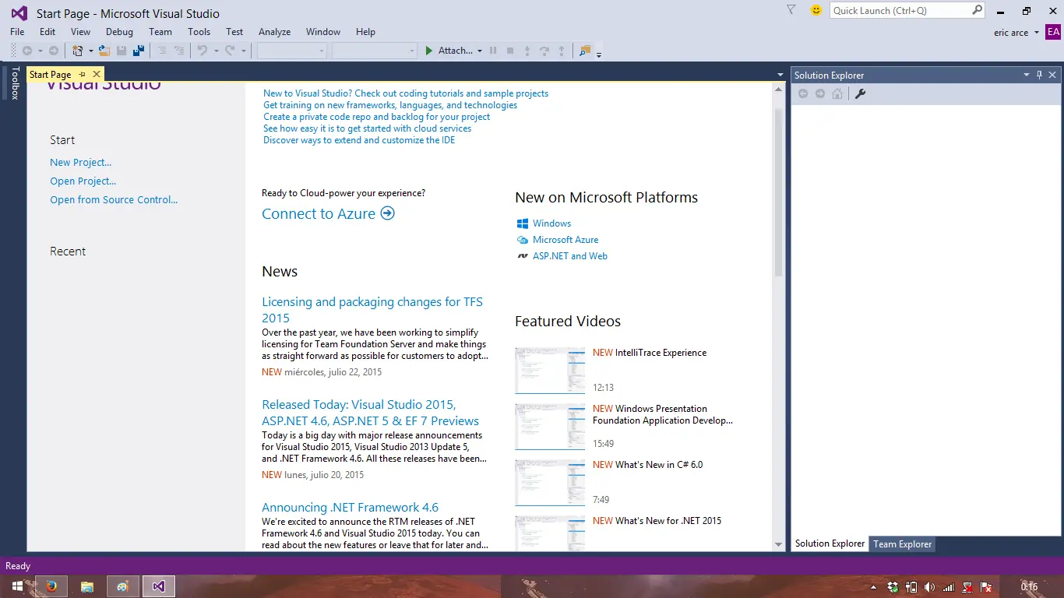Open the Windows Start button

point(17,586)
